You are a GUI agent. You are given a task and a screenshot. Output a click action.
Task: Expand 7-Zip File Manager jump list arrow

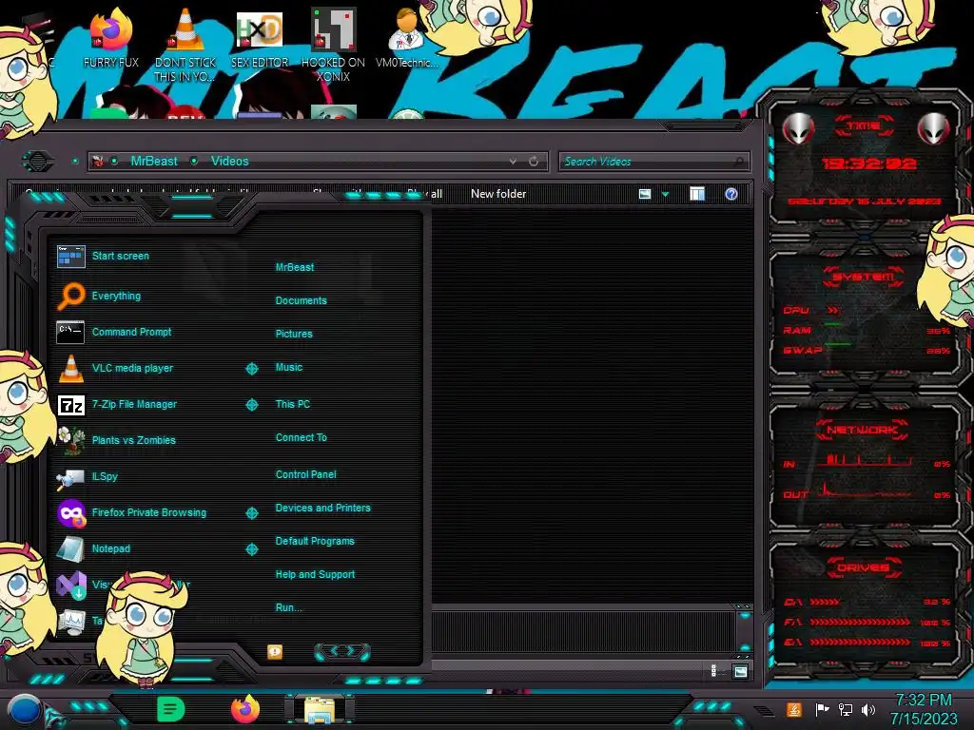tap(251, 405)
